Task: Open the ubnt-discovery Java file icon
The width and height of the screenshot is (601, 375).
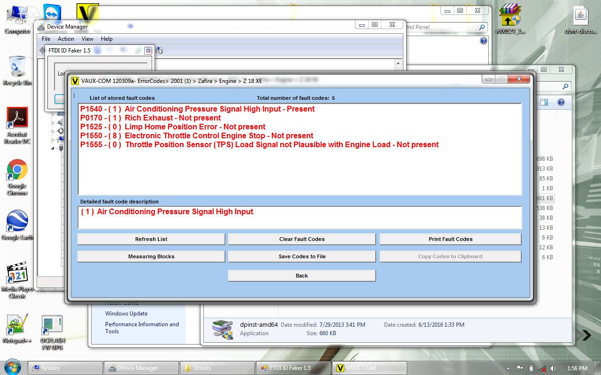Action: tap(581, 20)
